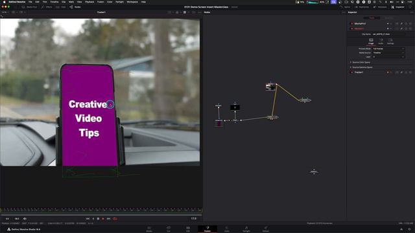
Task: Toggle the Nodes panel button
Action: (75, 7)
